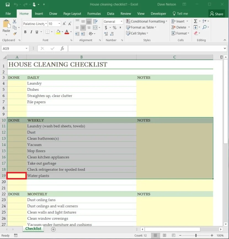The image size is (229, 239).
Task: Apply red font color
Action: tap(67, 32)
